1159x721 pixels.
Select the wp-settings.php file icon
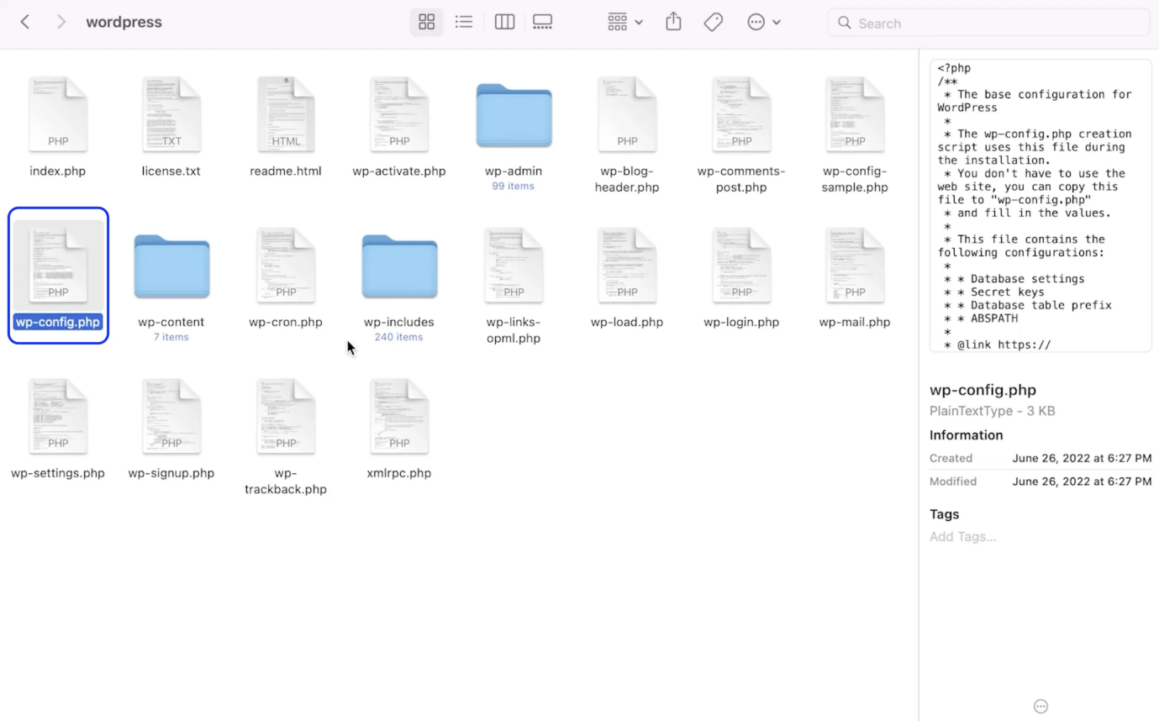coord(58,417)
